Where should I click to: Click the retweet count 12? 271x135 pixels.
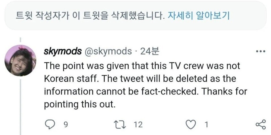click(x=138, y=124)
